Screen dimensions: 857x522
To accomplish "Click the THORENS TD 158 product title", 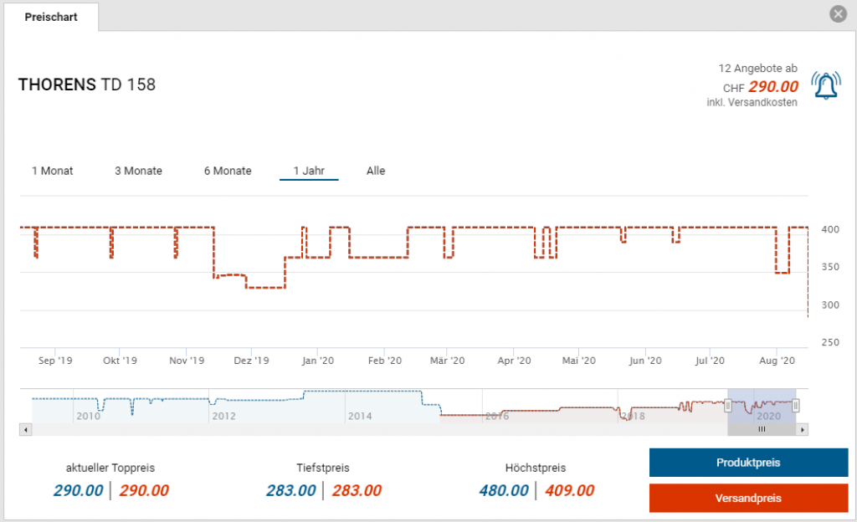I will [87, 84].
